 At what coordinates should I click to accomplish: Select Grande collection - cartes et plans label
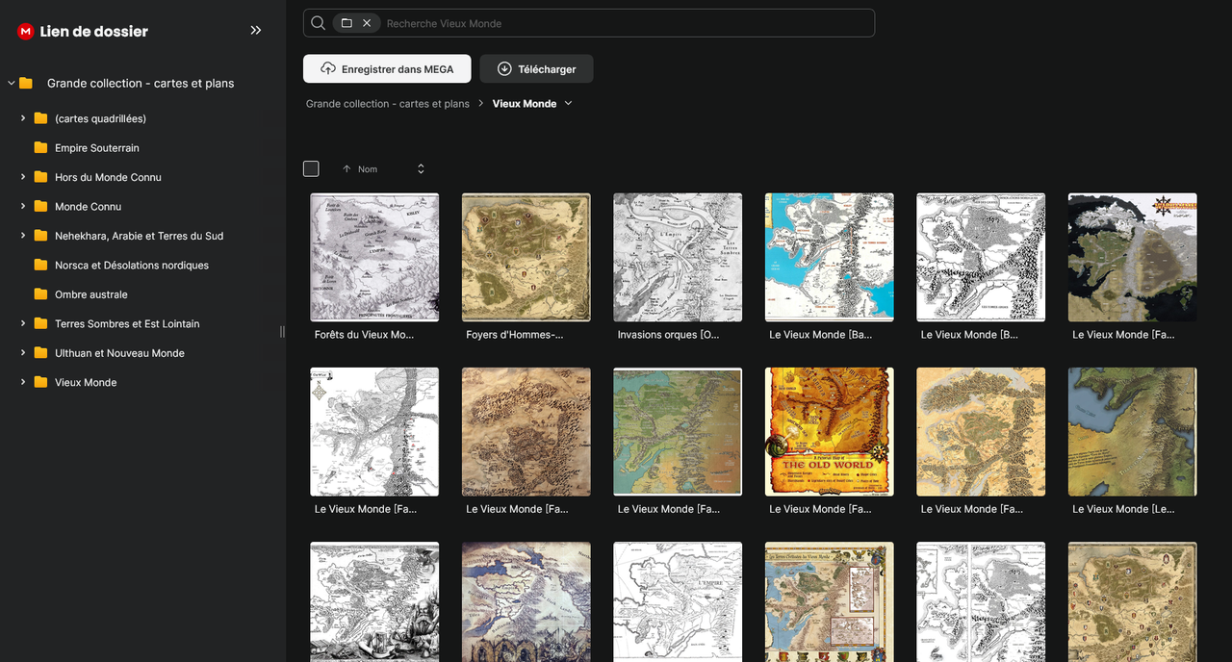point(141,84)
